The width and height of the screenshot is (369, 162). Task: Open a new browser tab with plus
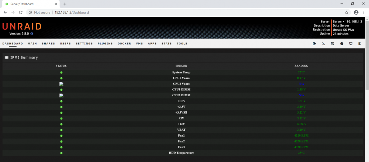point(65,4)
